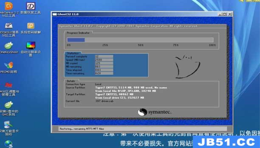Screen dimensions: 260x148
Task: Click the Ghost mascot drawing
Action: (x=187, y=66)
